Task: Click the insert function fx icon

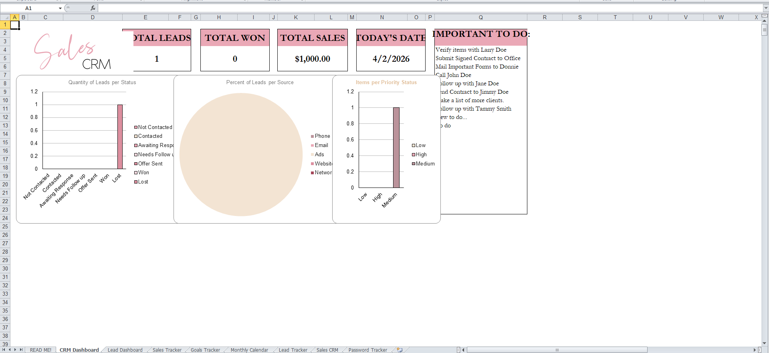Action: click(x=93, y=8)
